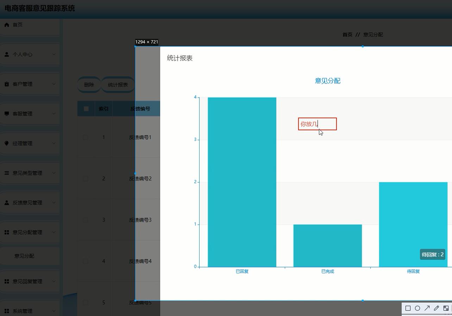
Task: Select the mosaic blur tool
Action: [x=446, y=308]
